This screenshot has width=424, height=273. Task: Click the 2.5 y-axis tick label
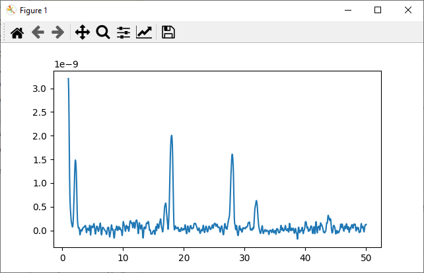pyautogui.click(x=40, y=112)
